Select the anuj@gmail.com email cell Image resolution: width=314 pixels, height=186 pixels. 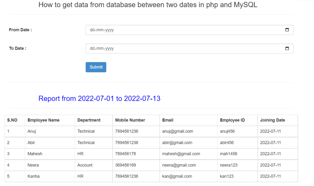pos(178,131)
